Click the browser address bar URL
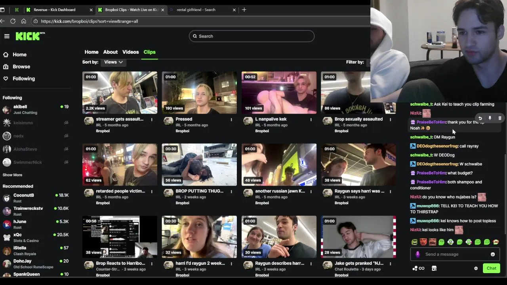Screen dimensions: 507x285 click(89, 21)
